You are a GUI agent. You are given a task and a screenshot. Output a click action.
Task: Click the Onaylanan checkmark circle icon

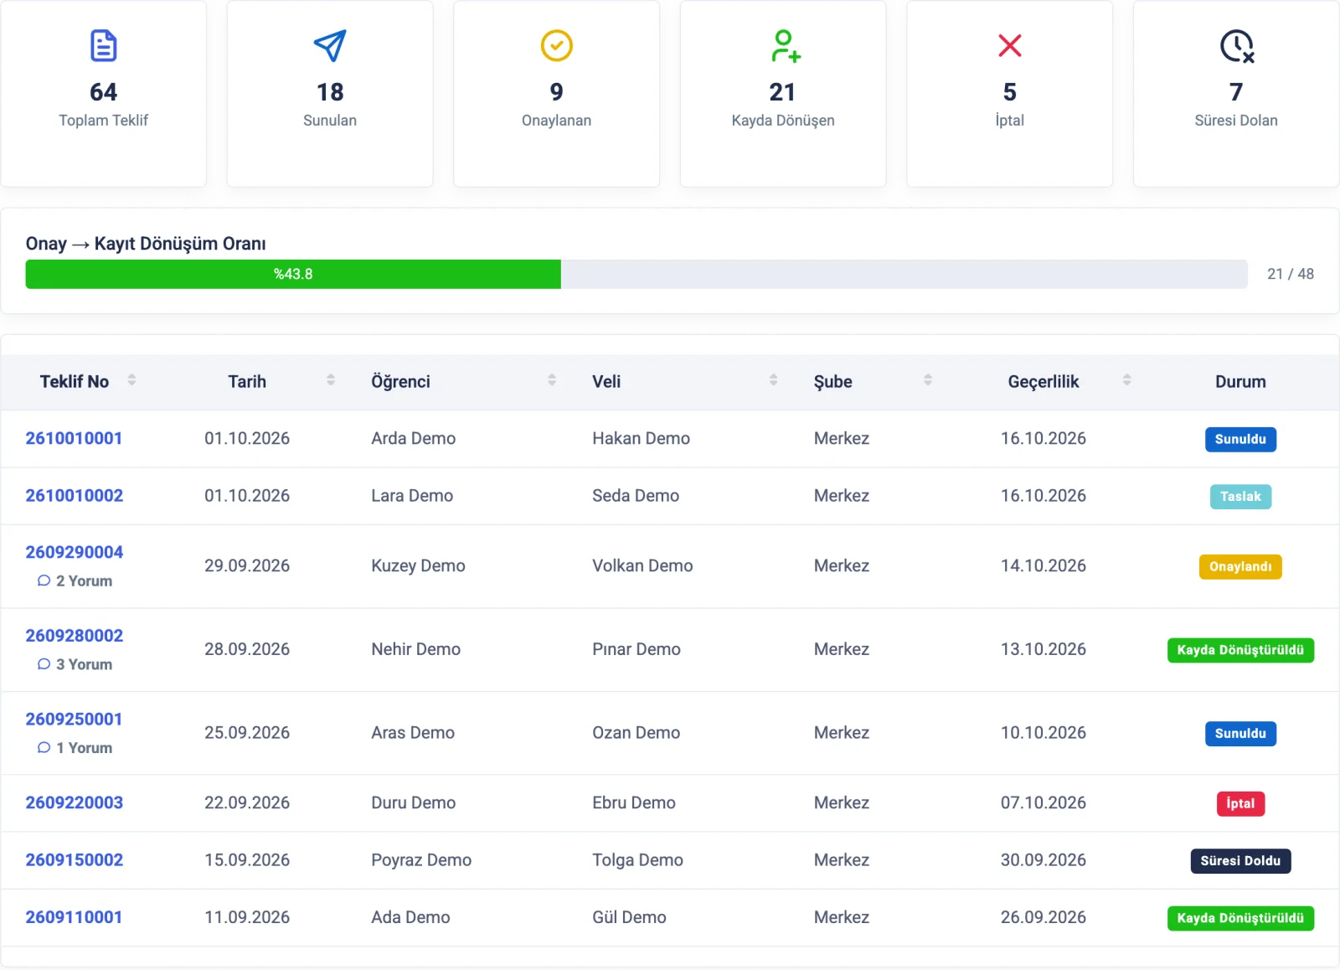(x=556, y=45)
